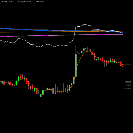This screenshot has height=133, width=133.
Task: Click the "Weekly Charts" title text
Action: click(7, 2)
